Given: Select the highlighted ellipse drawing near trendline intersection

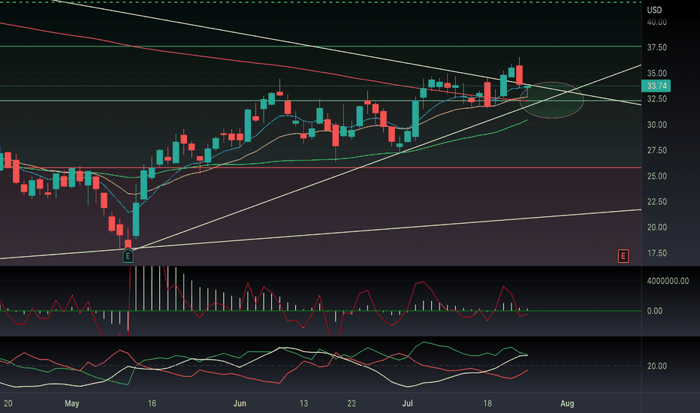Looking at the screenshot, I should click(552, 100).
